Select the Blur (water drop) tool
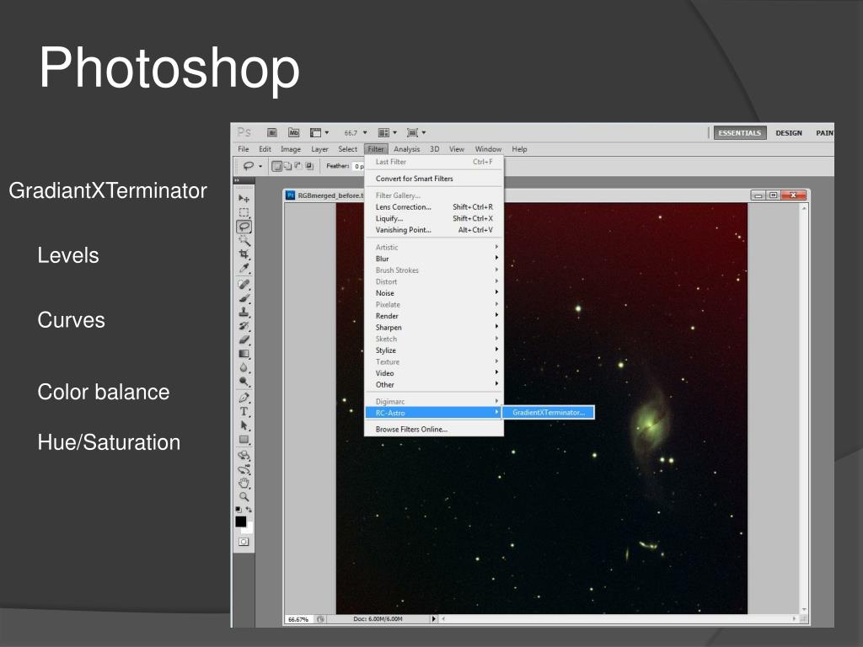 tap(244, 367)
